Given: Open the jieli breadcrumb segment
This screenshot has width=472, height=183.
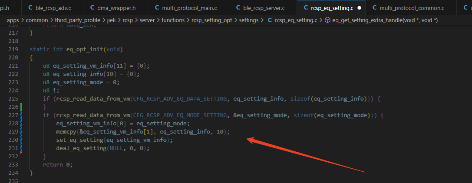Looking at the screenshot, I should point(112,20).
